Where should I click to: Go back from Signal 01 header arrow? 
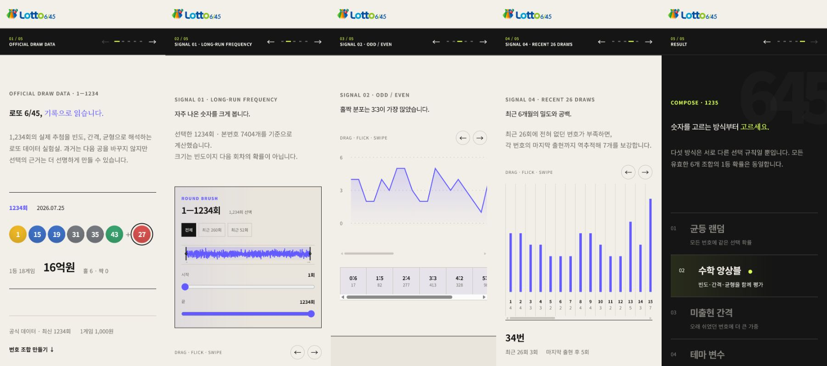click(x=271, y=42)
